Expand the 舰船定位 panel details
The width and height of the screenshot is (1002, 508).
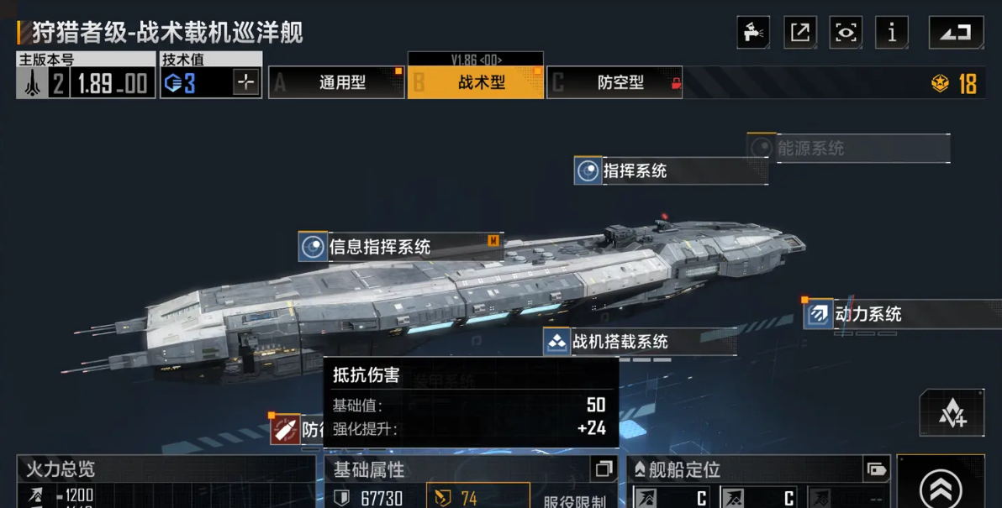[x=877, y=469]
